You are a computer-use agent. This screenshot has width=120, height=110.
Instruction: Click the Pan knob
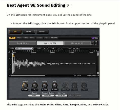[x=35, y=85]
